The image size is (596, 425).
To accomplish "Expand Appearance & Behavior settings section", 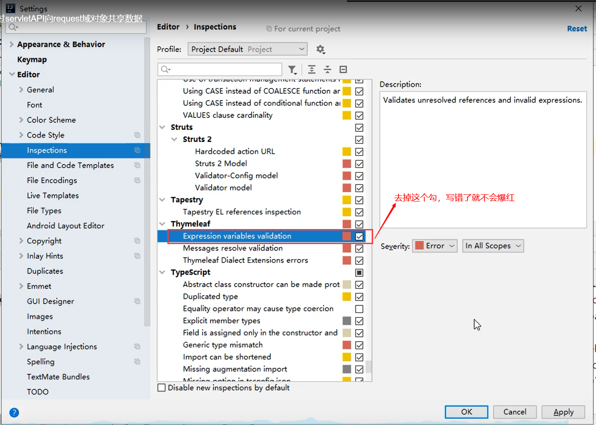I will (x=12, y=44).
